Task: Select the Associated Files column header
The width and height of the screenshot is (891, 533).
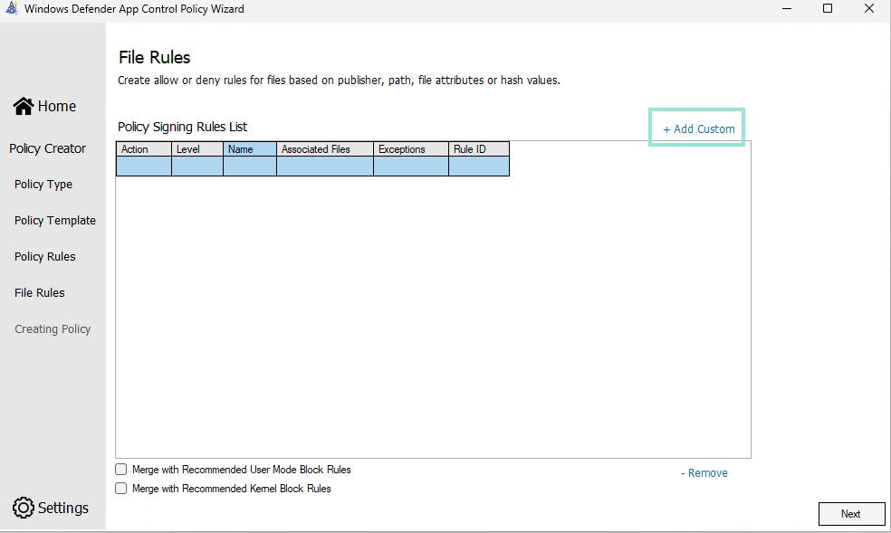Action: [x=324, y=149]
